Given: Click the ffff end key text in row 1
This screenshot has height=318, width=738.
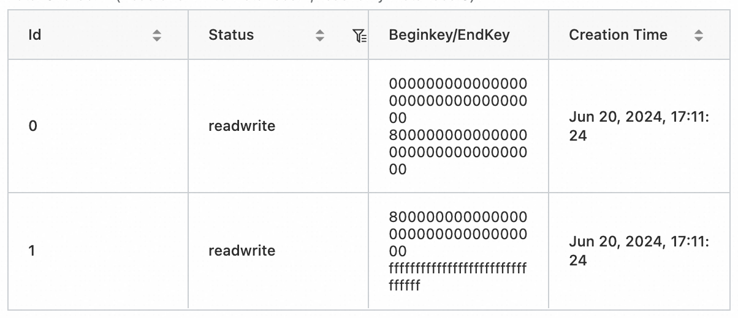Looking at the screenshot, I should pos(457,276).
